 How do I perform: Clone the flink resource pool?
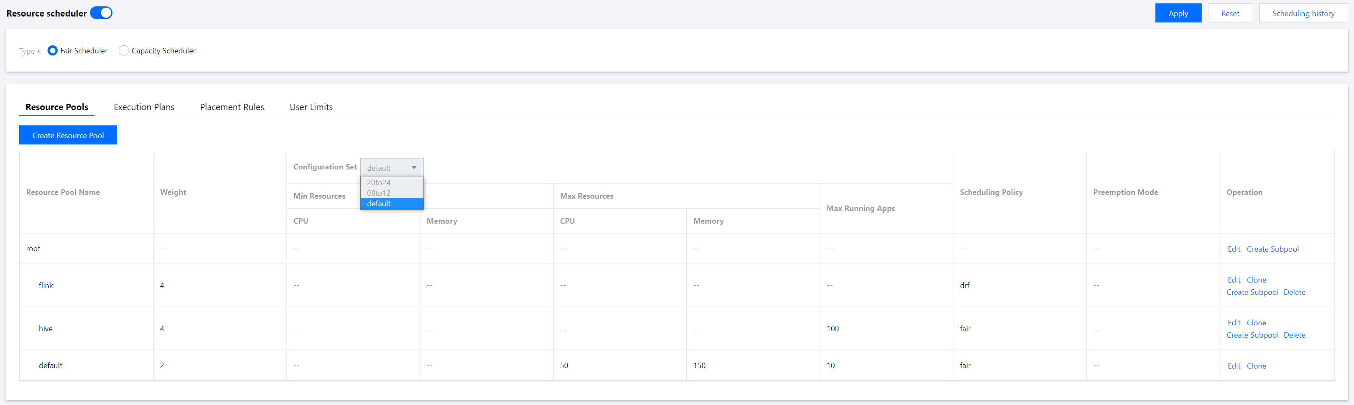1256,280
